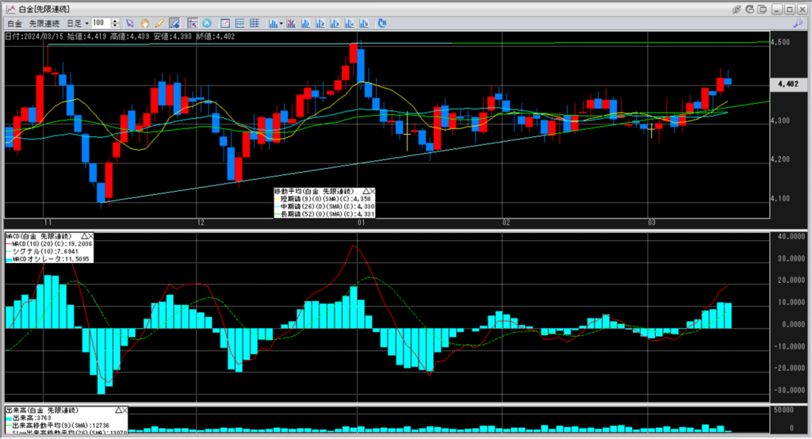Expand the bar chart indicator dropdown arrow

click(x=281, y=23)
